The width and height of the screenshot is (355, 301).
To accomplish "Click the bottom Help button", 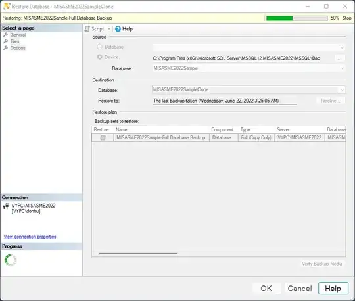I will (333, 289).
